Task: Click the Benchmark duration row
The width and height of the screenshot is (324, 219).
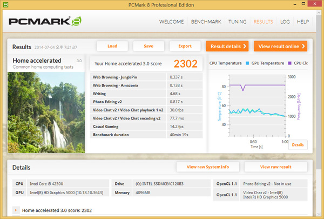Action: click(146, 135)
